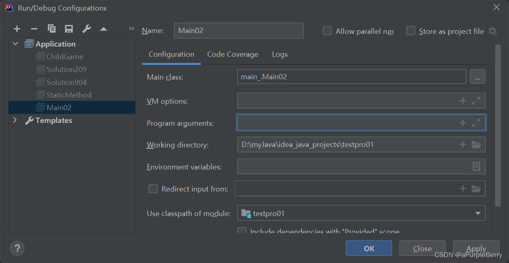Screen dimensions: 509x263
Task: Click the vertical scrollbar of configuration panel
Action: (x=498, y=125)
